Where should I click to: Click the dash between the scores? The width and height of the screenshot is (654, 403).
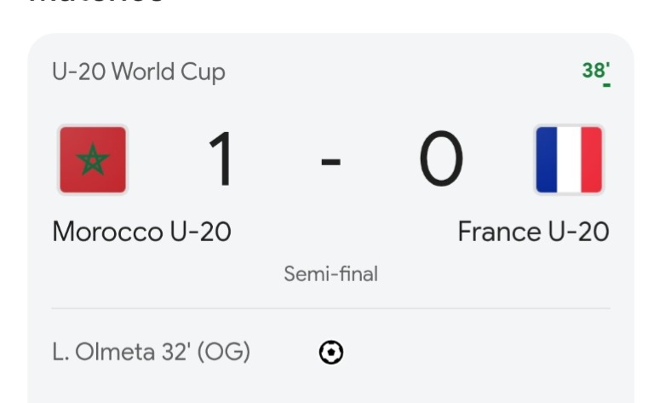(x=330, y=161)
